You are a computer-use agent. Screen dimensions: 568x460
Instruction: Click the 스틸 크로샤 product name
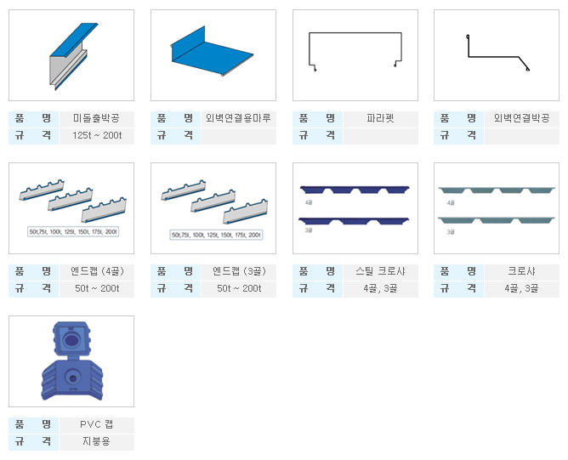(x=381, y=271)
